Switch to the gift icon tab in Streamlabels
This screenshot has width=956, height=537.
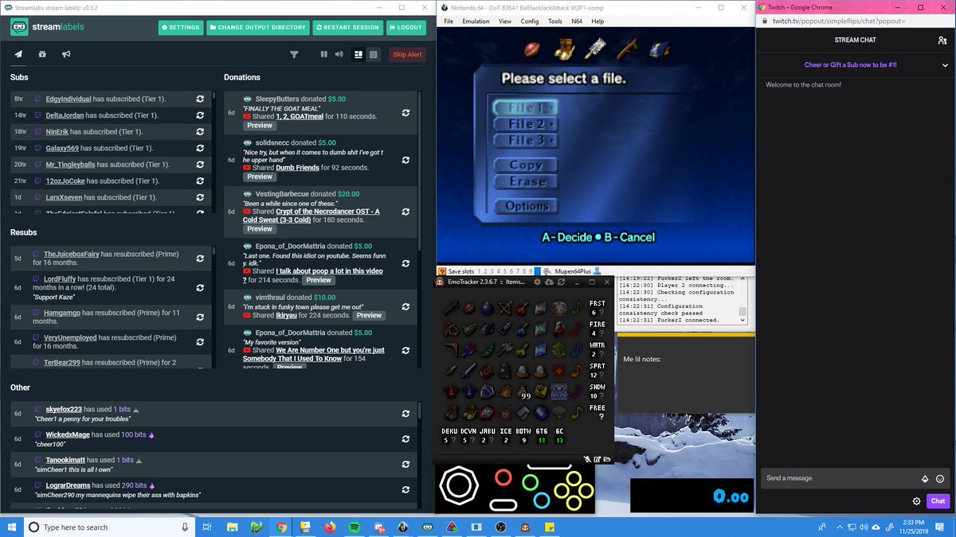click(42, 54)
